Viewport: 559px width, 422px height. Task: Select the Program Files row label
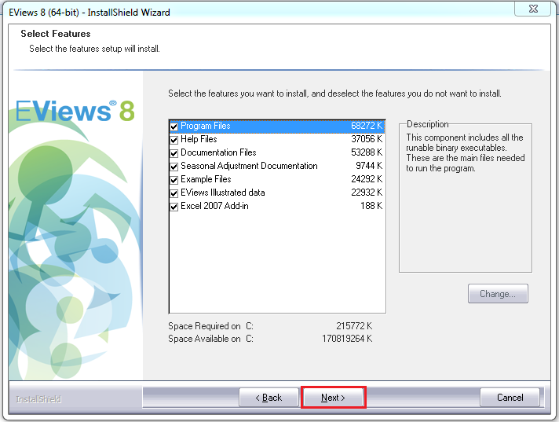pyautogui.click(x=206, y=126)
